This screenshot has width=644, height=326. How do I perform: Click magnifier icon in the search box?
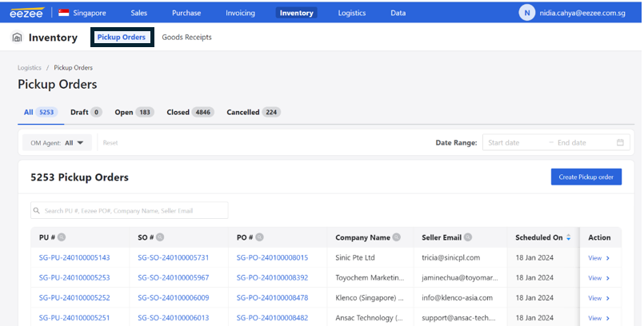[x=37, y=210]
